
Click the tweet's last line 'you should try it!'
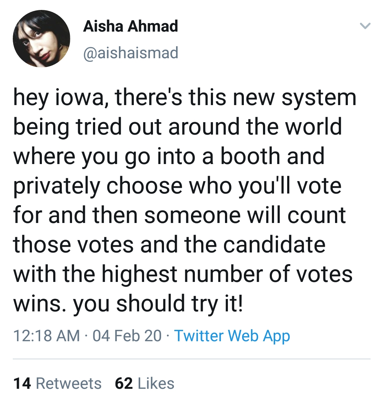158,304
